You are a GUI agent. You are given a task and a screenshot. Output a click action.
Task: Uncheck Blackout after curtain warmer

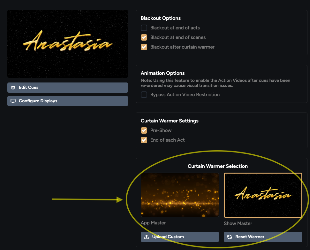[144, 47]
